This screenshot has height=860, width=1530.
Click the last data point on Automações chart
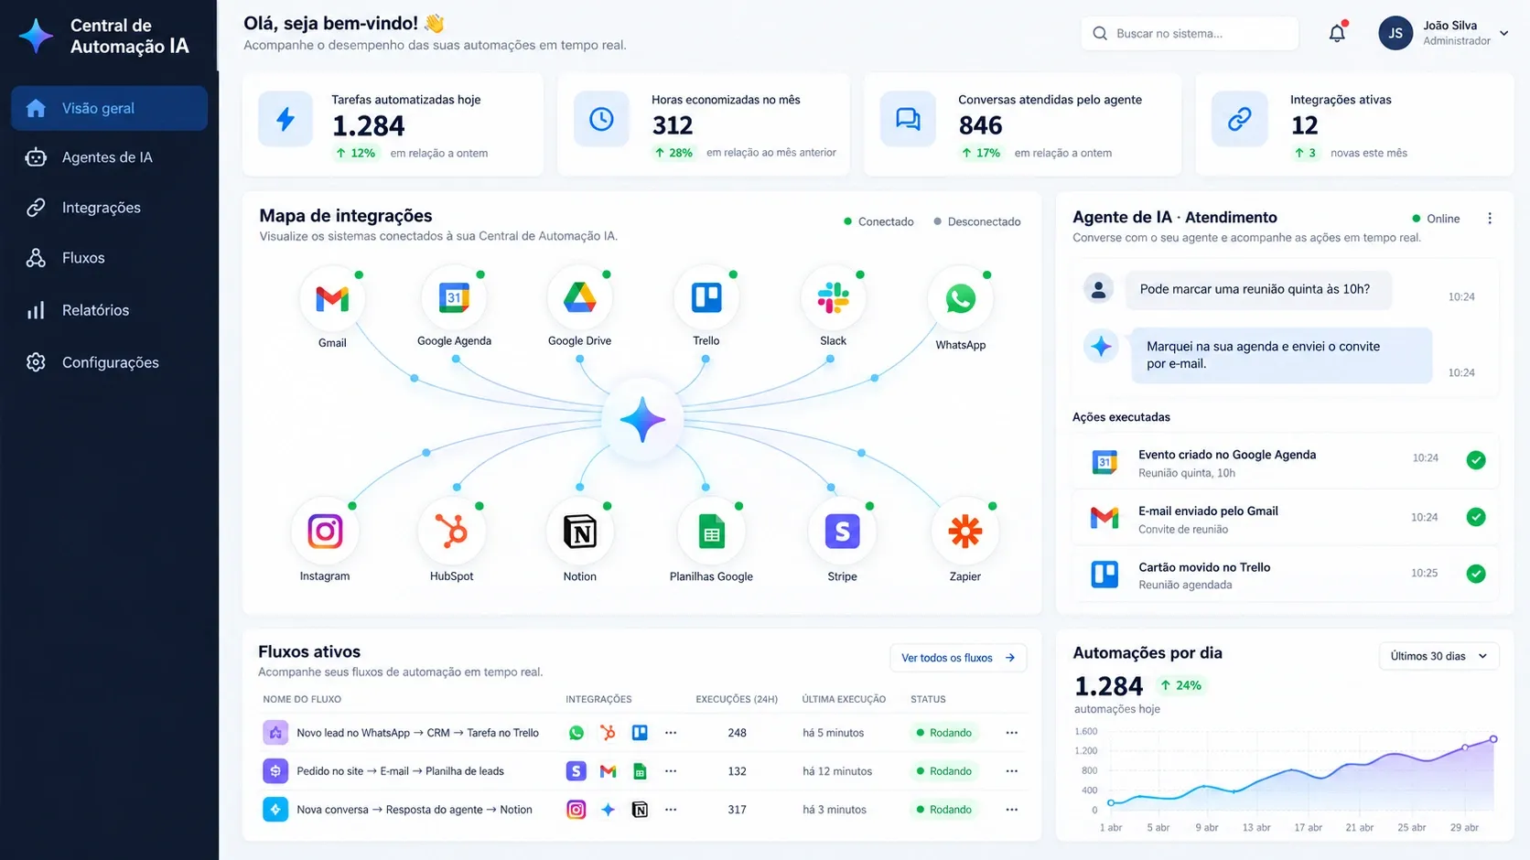coord(1493,739)
